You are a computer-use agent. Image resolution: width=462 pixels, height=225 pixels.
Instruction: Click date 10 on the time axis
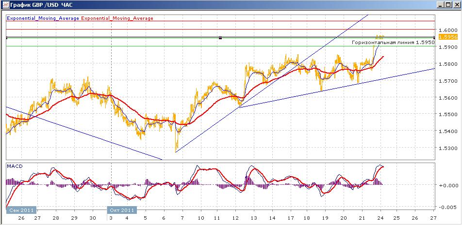[x=201, y=218]
